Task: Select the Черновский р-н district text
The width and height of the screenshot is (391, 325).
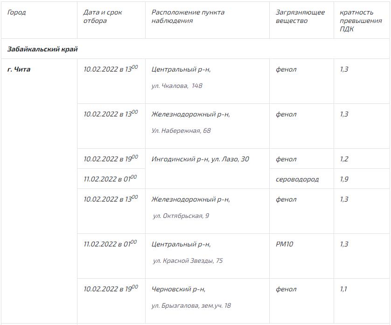Action: point(178,289)
